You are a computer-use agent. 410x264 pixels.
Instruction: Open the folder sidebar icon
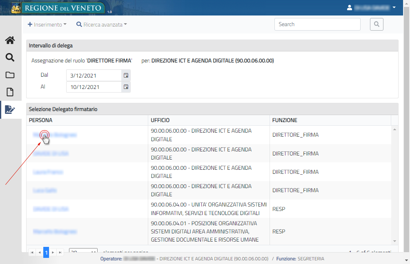pyautogui.click(x=10, y=75)
